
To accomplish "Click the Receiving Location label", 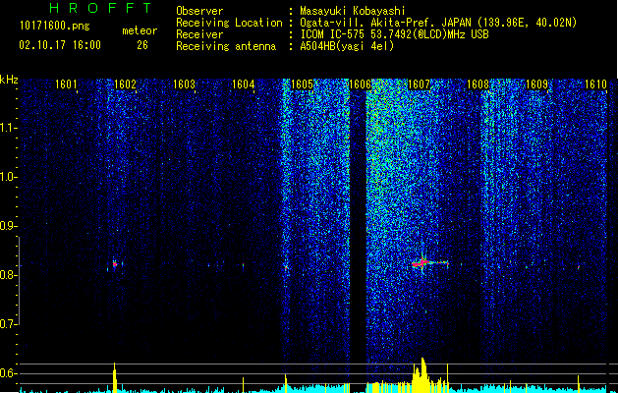I will [x=229, y=23].
